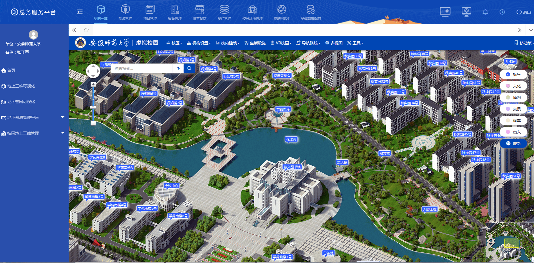Viewport: 534px width, 263px height.
Task: Open 地下管网可视化 in the sidebar
Action: pyautogui.click(x=18, y=102)
